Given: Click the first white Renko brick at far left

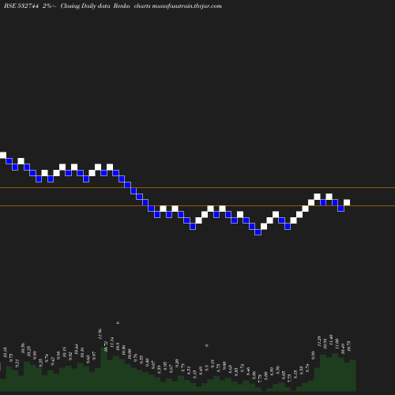Looking at the screenshot, I should click(x=3, y=155).
